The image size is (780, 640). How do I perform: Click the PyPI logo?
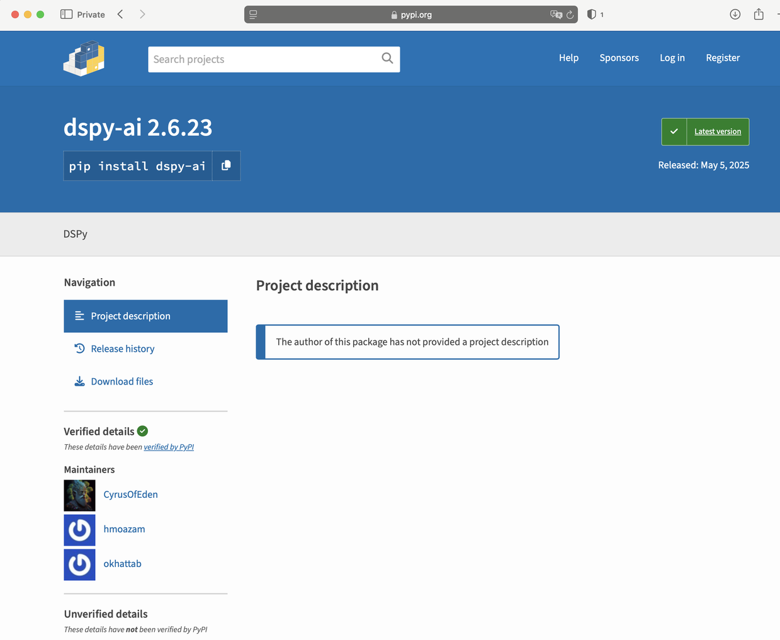(x=84, y=58)
